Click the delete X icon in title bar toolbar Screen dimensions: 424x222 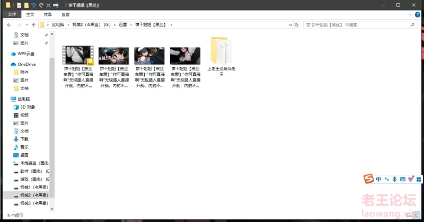tap(48, 5)
